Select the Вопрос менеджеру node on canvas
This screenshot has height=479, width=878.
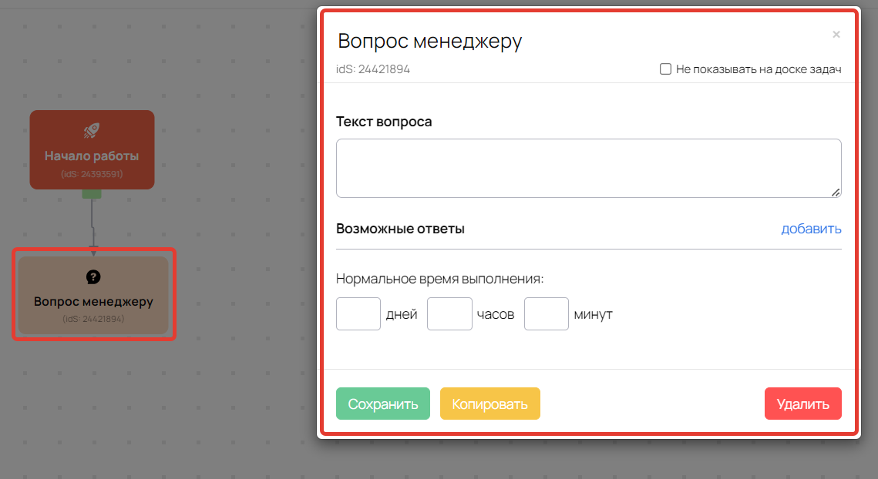click(93, 301)
